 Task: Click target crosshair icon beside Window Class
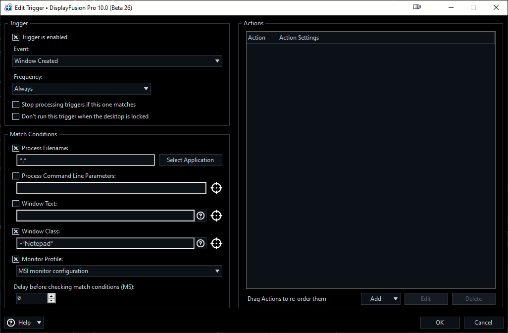216,243
